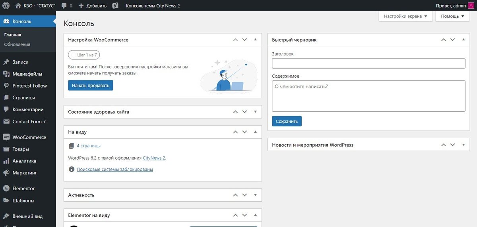This screenshot has height=227, width=477.
Task: Click the Pinterest Follow icon
Action: click(6, 86)
